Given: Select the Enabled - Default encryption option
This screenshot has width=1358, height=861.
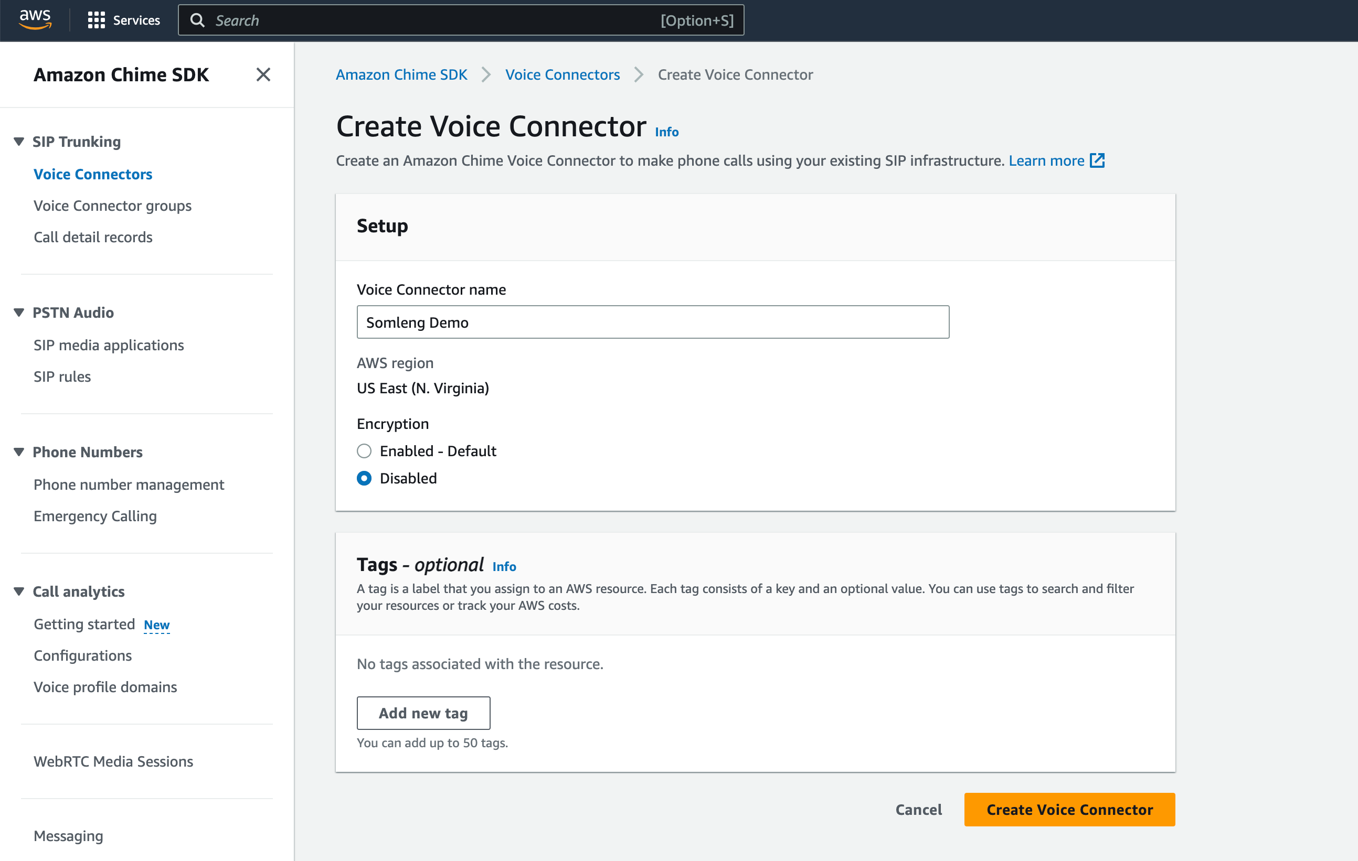Looking at the screenshot, I should click(364, 451).
